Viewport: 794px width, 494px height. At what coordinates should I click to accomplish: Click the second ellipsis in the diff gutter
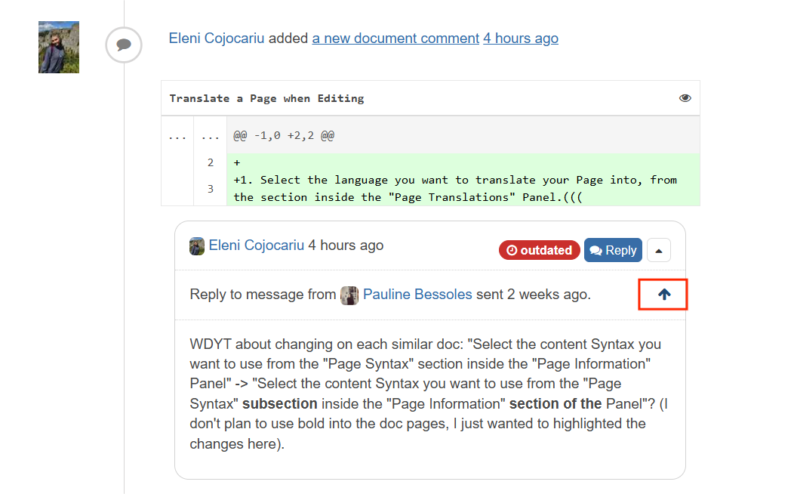tap(210, 136)
